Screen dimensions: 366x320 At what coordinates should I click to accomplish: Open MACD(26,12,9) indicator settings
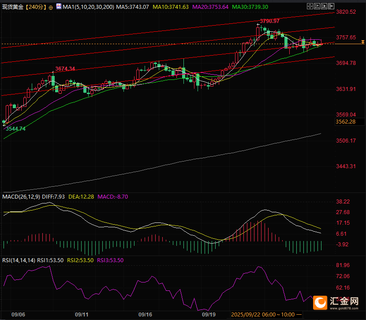[x=21, y=197]
